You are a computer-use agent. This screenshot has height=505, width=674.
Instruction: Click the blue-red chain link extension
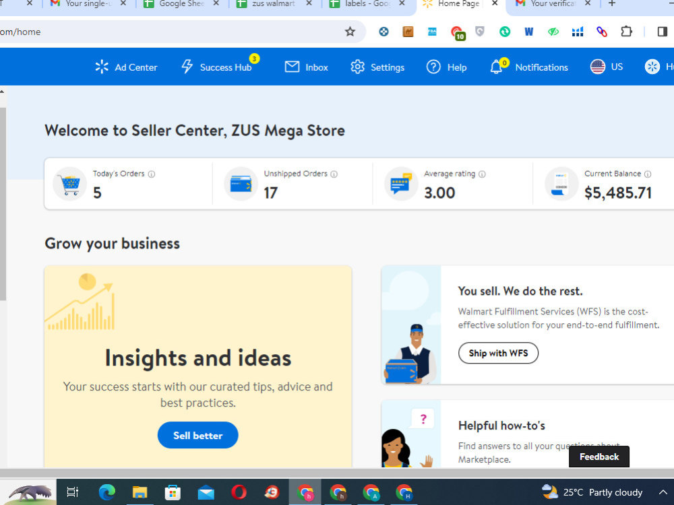[x=602, y=32]
